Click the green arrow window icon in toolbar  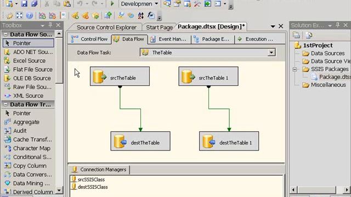[207, 3]
